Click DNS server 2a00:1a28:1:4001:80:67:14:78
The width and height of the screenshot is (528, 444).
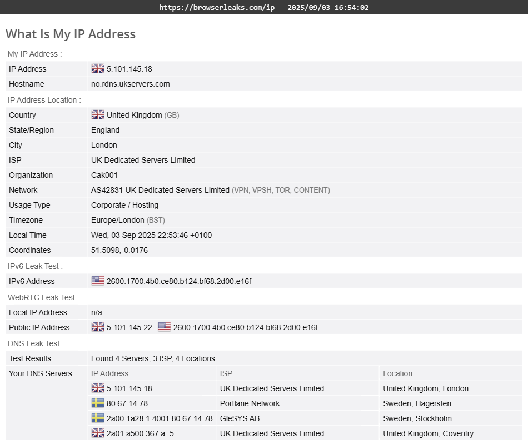click(160, 418)
